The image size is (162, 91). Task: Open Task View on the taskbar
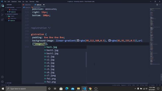pos(55,89)
